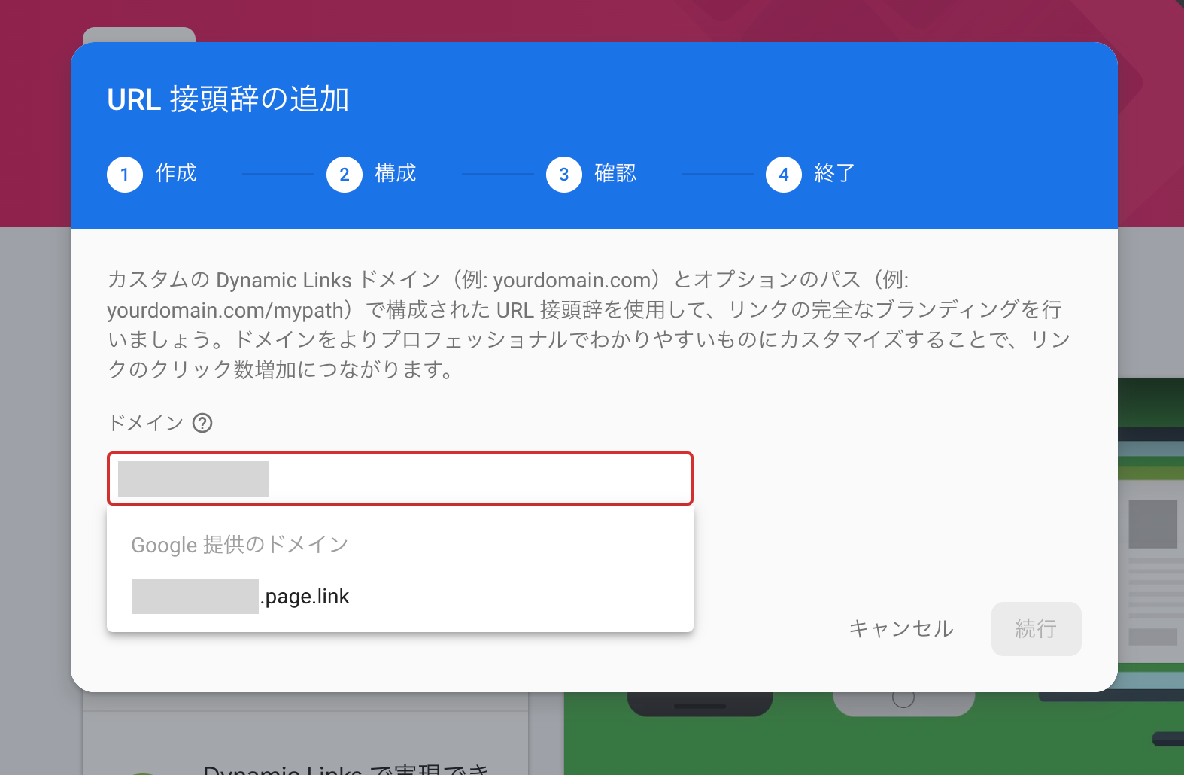Image resolution: width=1184 pixels, height=775 pixels.
Task: Select step 2 構成 in the stepper
Action: 372,174
